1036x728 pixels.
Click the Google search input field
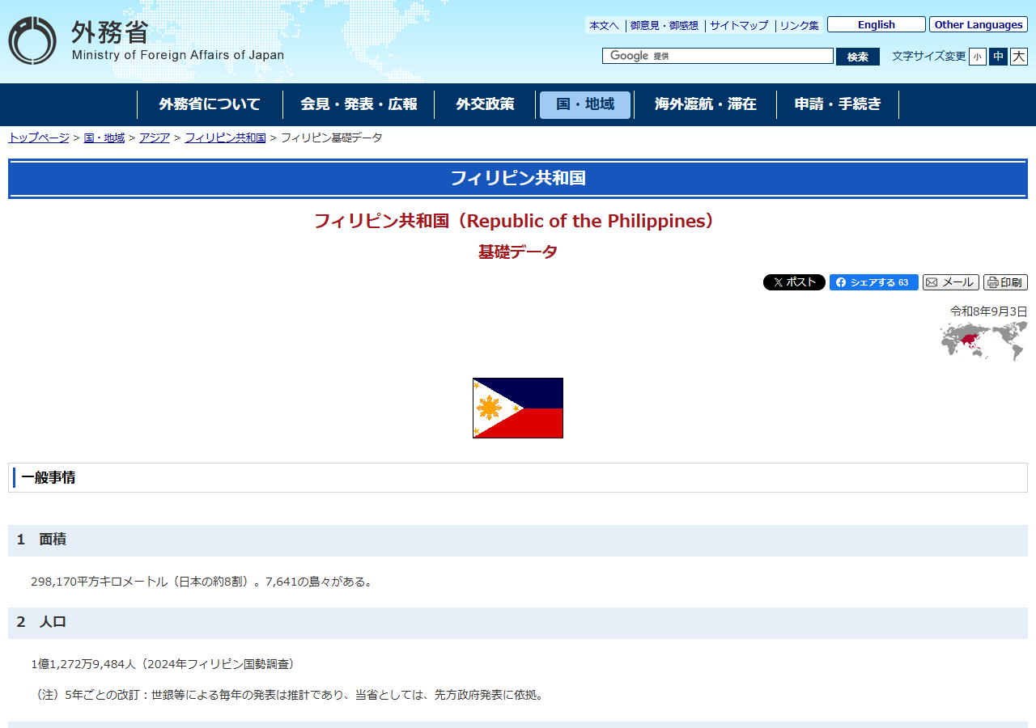pyautogui.click(x=718, y=56)
